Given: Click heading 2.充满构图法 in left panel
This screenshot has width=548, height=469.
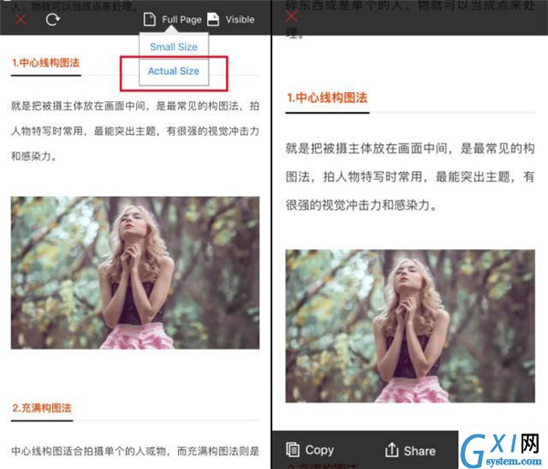Looking at the screenshot, I should (x=42, y=408).
